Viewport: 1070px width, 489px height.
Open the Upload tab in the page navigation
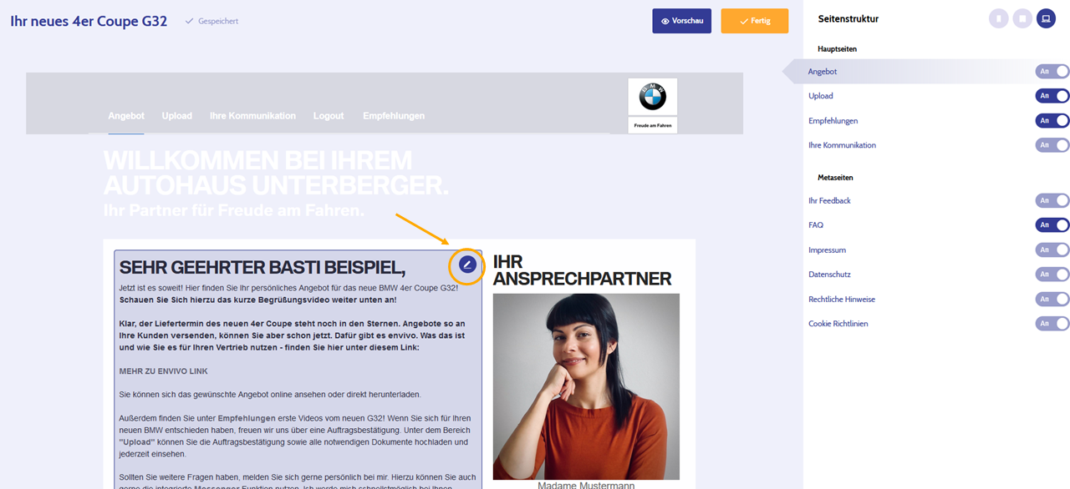point(177,116)
